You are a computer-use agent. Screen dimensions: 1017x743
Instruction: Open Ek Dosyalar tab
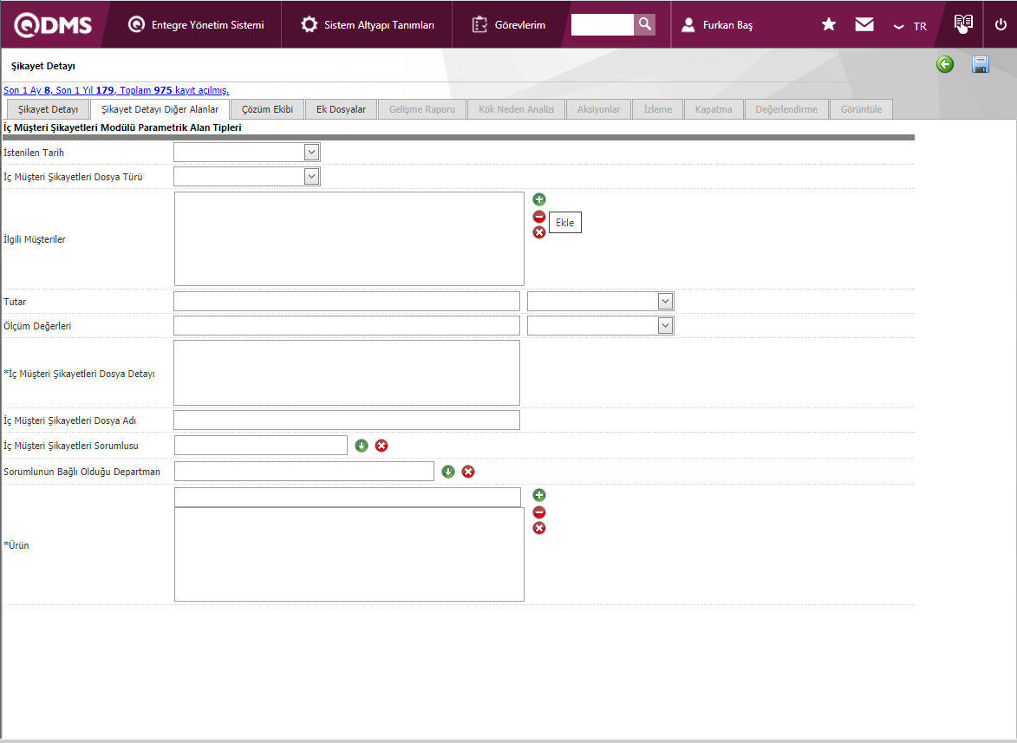[x=341, y=109]
